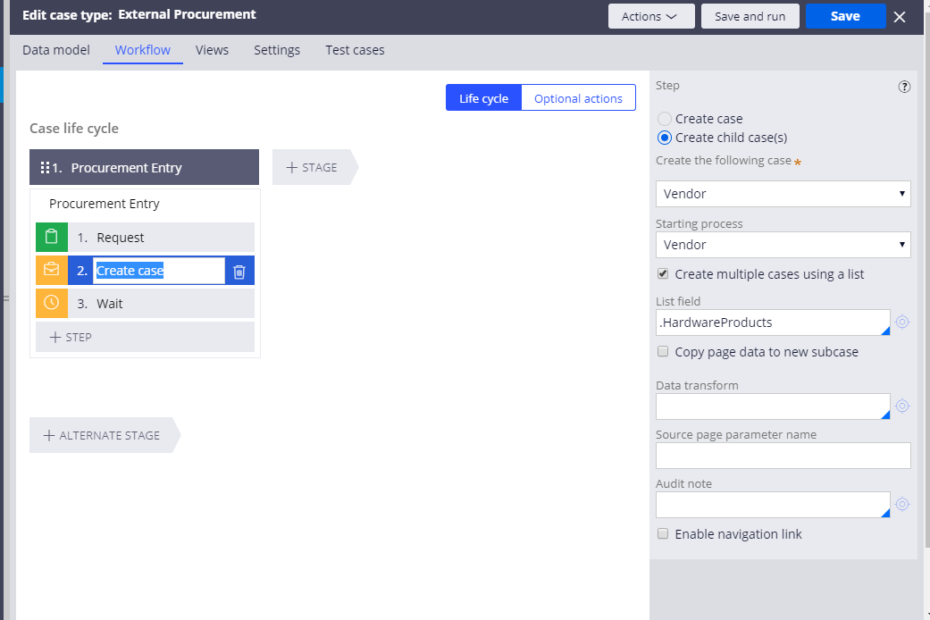Check the Enable navigation link box

[663, 534]
